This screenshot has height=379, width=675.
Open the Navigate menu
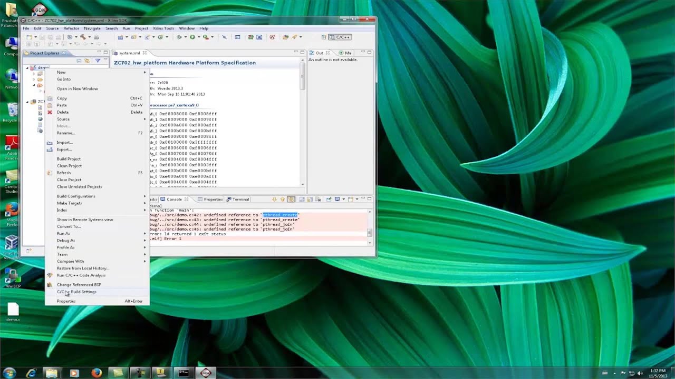tap(92, 28)
